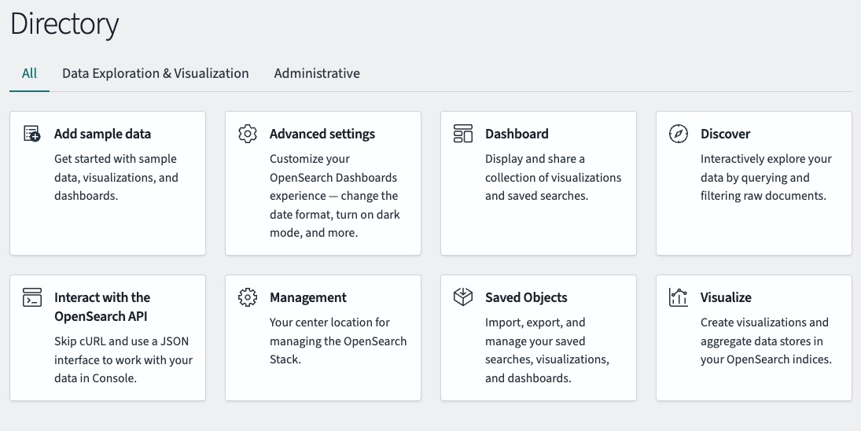Switch to the All tab
This screenshot has width=861, height=431.
click(29, 73)
